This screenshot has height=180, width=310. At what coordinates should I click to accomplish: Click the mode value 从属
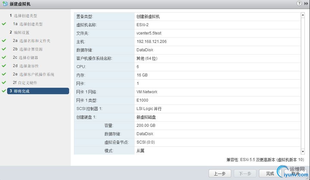point(140,151)
